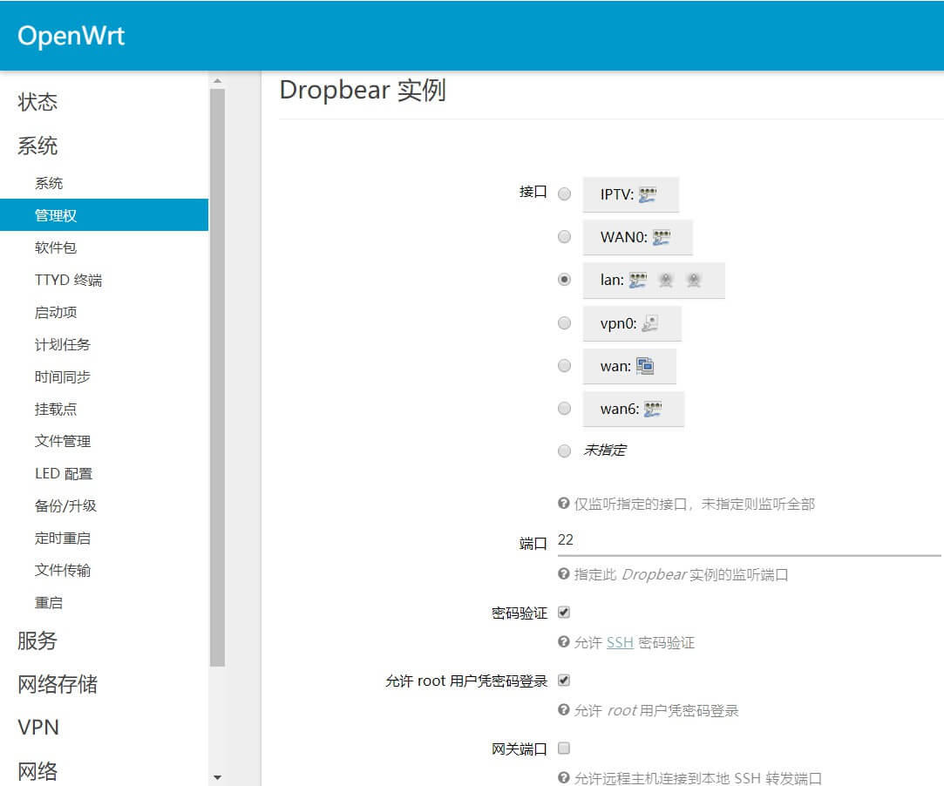Open the SSH hyperlink

point(620,642)
